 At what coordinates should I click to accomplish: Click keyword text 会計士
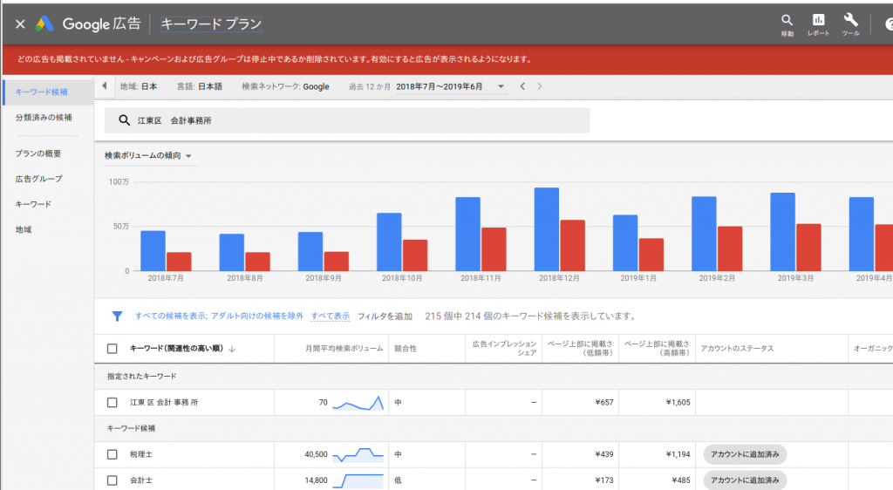(x=140, y=480)
